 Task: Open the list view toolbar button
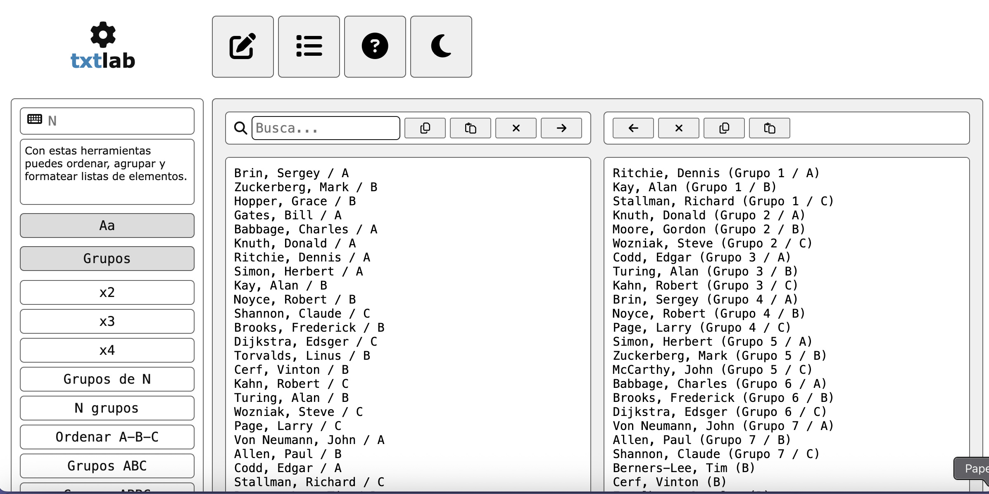(x=309, y=47)
